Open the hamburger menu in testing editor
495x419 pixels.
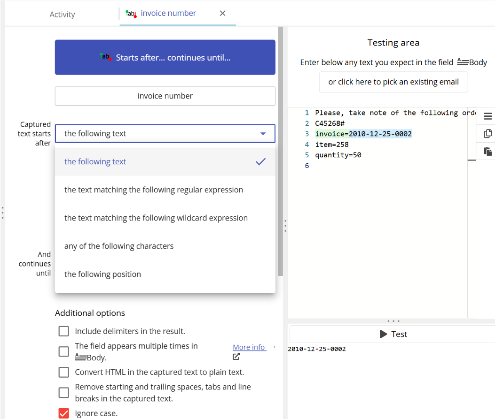pyautogui.click(x=487, y=116)
